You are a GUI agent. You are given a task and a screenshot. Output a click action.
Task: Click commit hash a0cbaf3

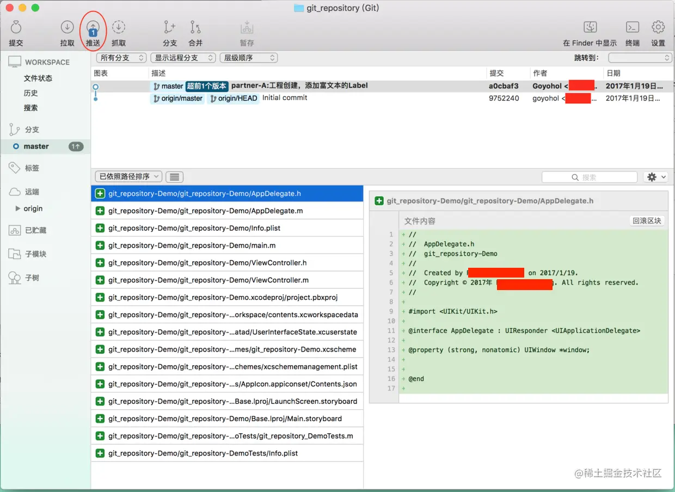point(504,86)
